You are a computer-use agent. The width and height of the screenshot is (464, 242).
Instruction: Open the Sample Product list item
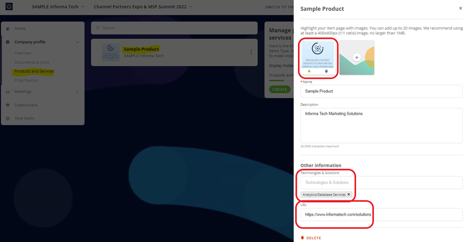[x=174, y=53]
